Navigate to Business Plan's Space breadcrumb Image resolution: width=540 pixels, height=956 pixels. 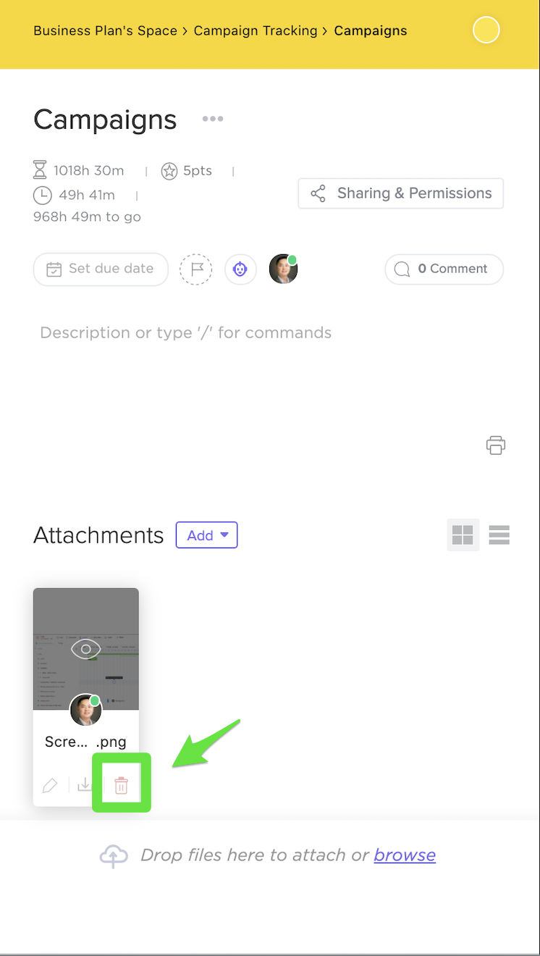point(105,30)
